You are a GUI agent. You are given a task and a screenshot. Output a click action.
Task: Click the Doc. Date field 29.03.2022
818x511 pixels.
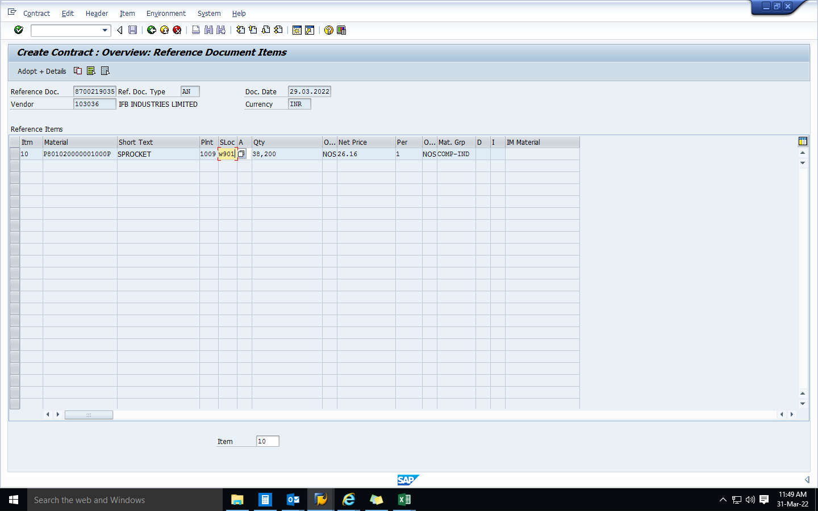tap(310, 91)
